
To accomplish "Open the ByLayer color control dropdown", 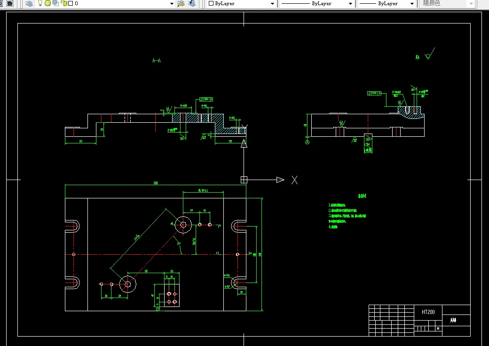I will 272,4.
